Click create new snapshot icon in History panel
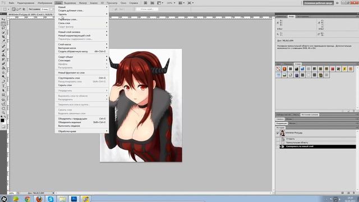The width and height of the screenshot is (359, 202). (348, 193)
